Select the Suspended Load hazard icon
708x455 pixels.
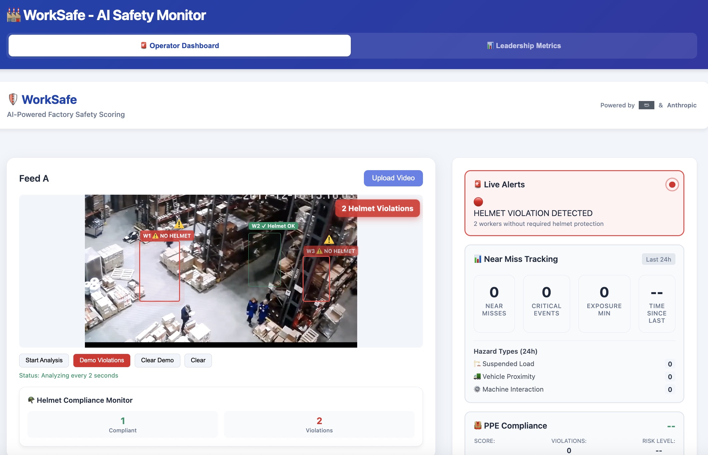(x=477, y=364)
